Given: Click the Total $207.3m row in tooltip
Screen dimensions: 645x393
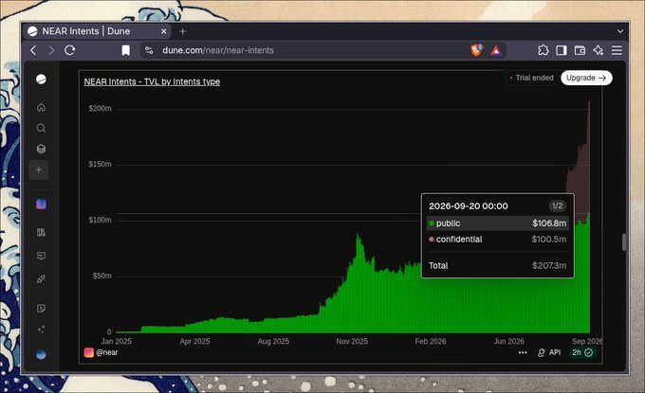Looking at the screenshot, I should click(498, 266).
